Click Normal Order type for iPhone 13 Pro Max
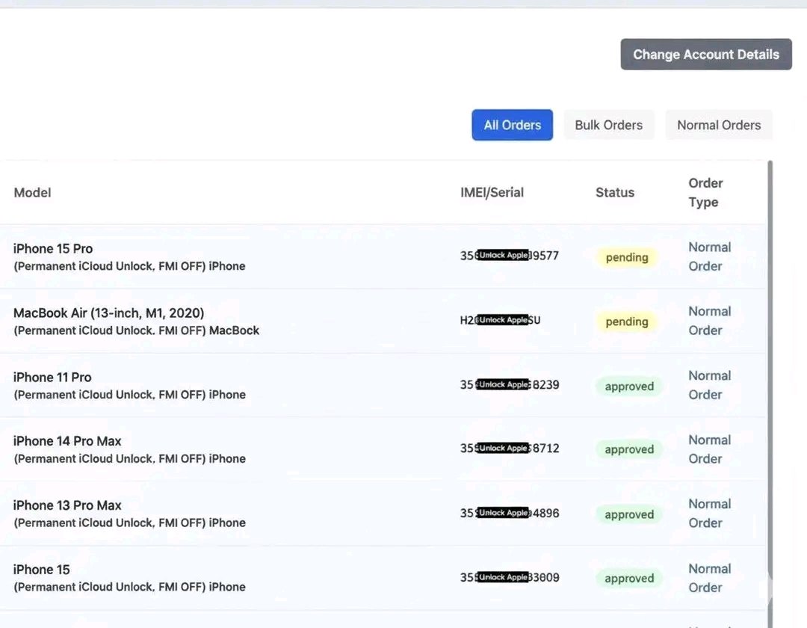The image size is (807, 628). pyautogui.click(x=709, y=513)
